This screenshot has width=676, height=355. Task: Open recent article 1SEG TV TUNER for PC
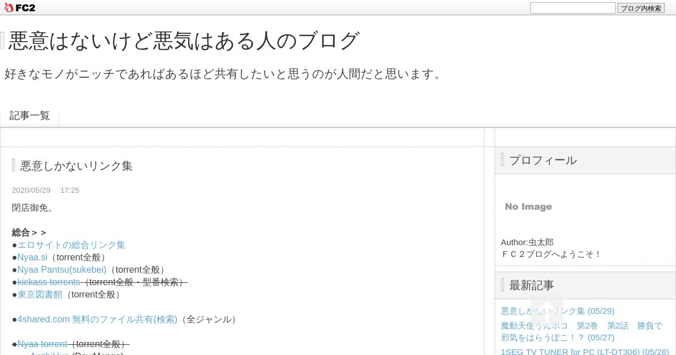pyautogui.click(x=585, y=352)
